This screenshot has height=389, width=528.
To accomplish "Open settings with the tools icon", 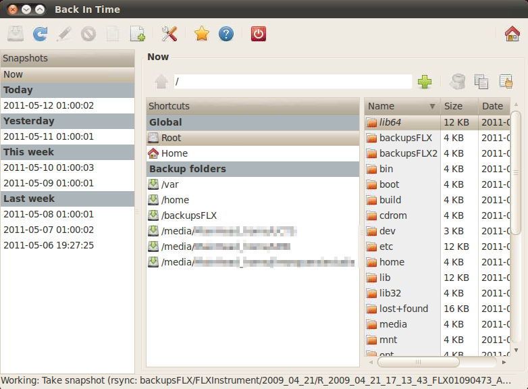I will 169,34.
